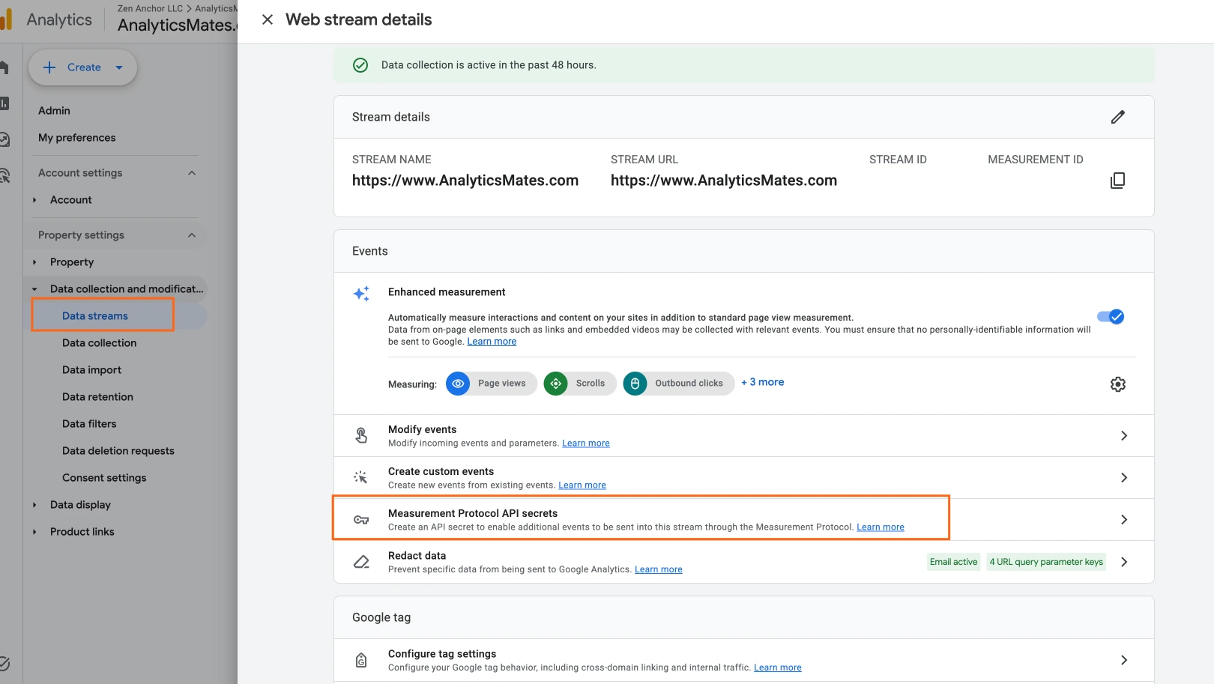Screen dimensions: 1214x684
Task: Expand the Property tree item
Action: (x=34, y=262)
